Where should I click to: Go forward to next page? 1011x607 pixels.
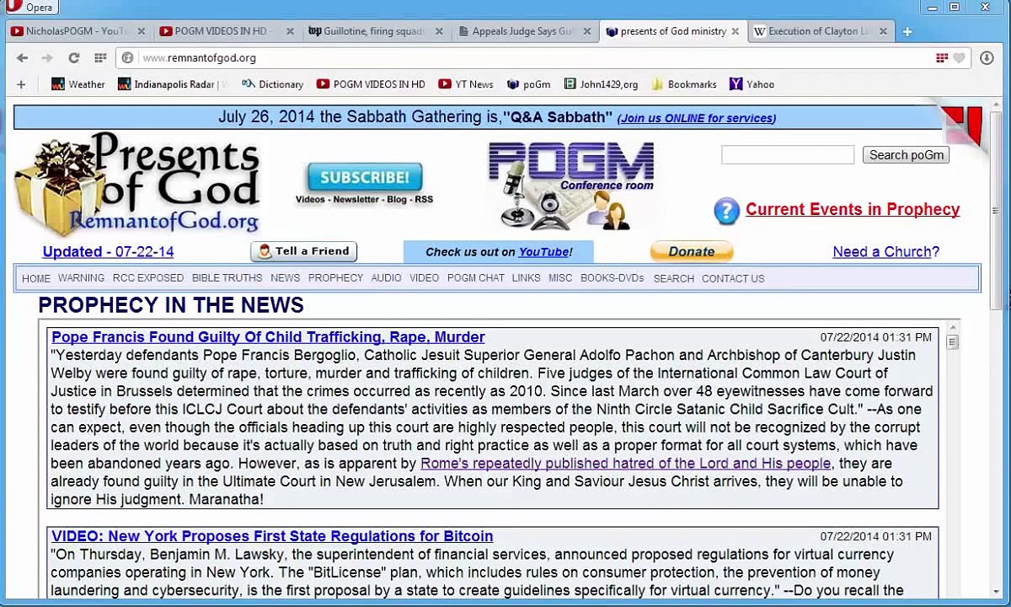(47, 58)
